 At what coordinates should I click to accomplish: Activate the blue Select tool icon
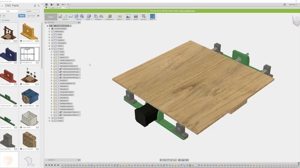[x=152, y=16]
